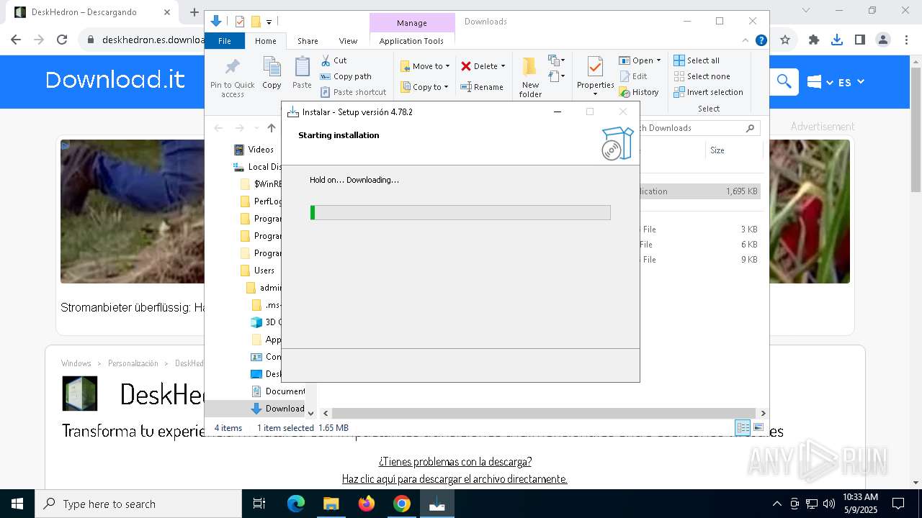Click History in Explorer ribbon
922x518 pixels.
click(x=639, y=92)
